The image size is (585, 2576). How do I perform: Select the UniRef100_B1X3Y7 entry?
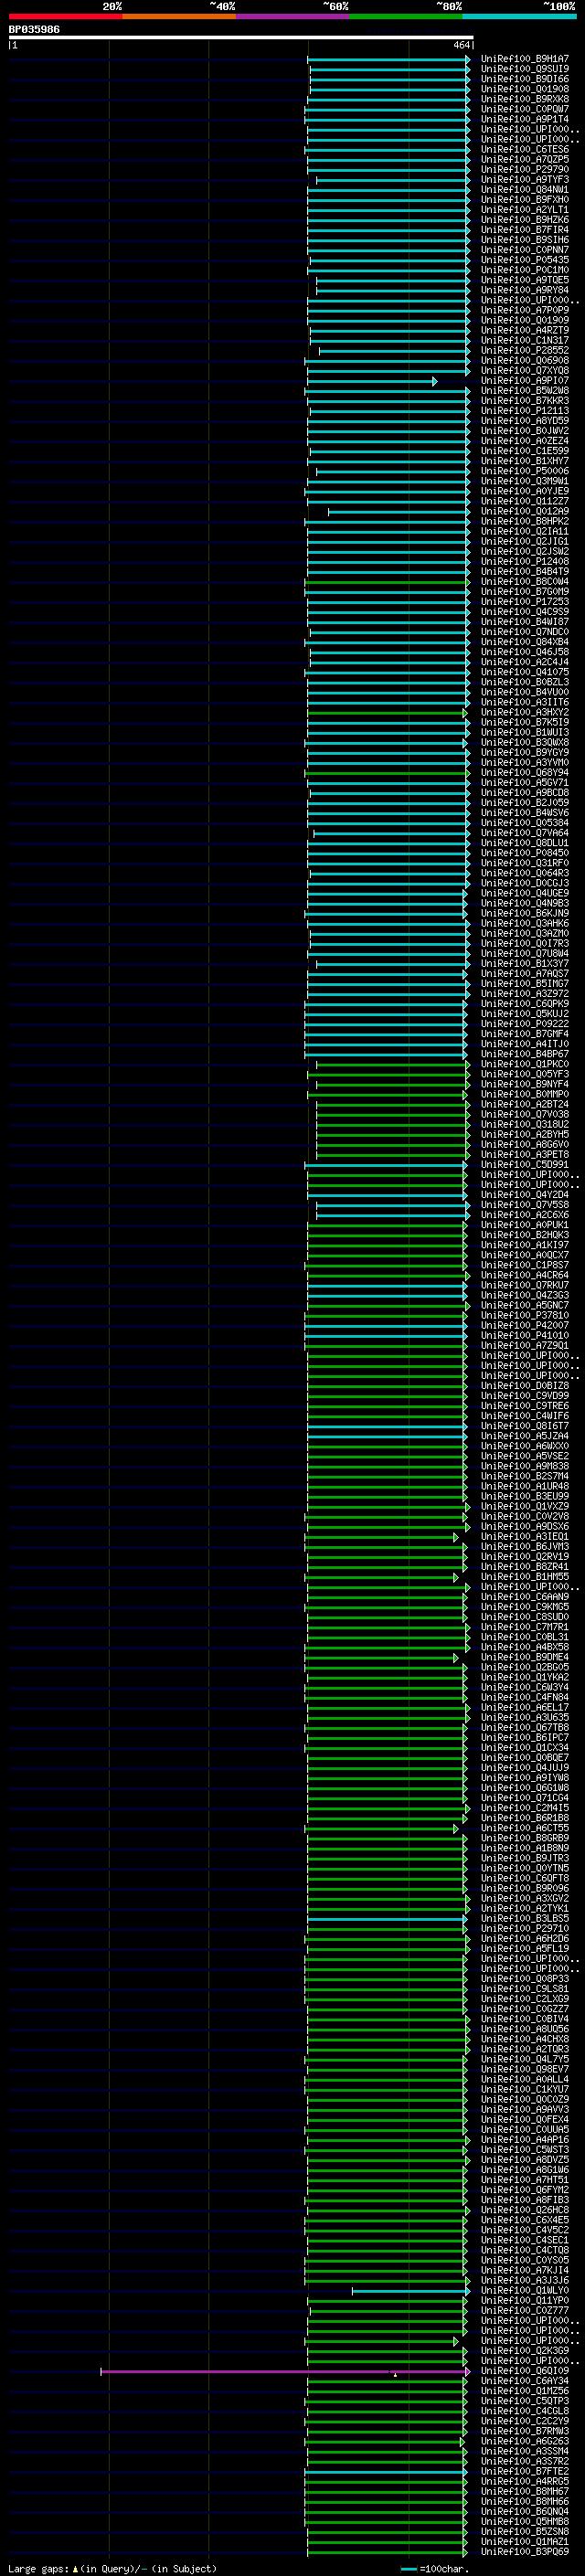tap(525, 964)
